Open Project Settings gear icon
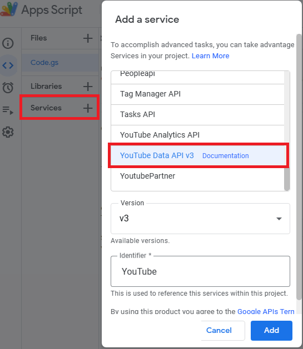303x349 pixels. coord(8,132)
